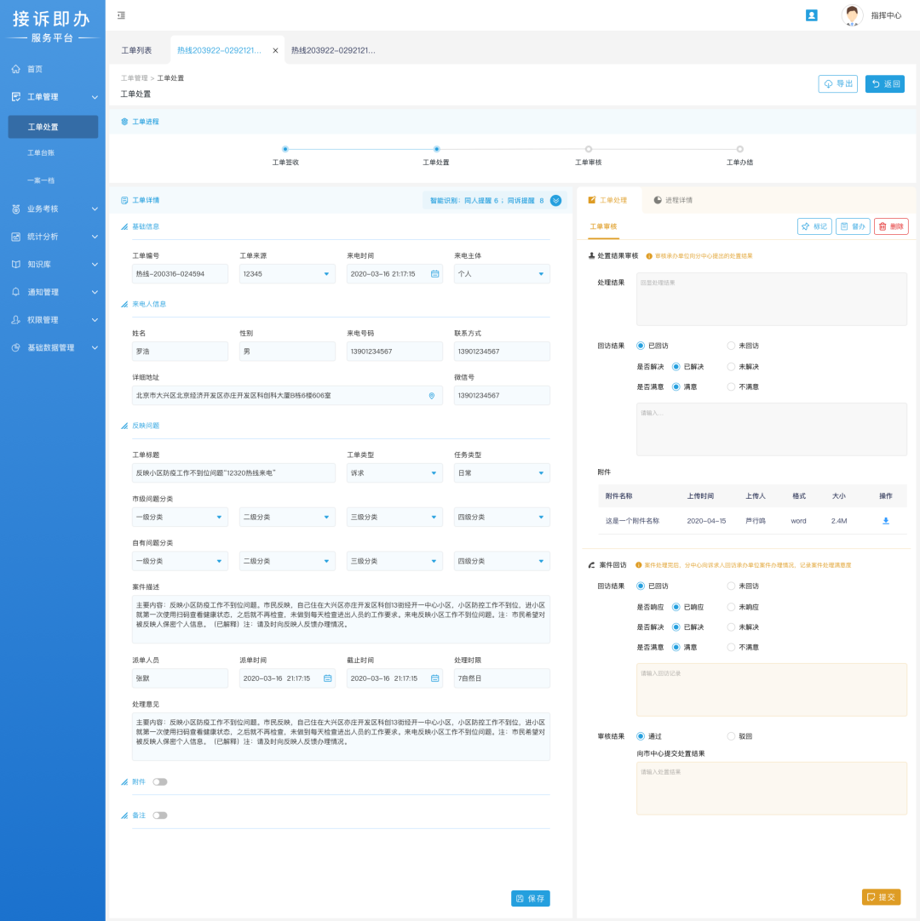Select the 驳回 radio option

point(731,736)
